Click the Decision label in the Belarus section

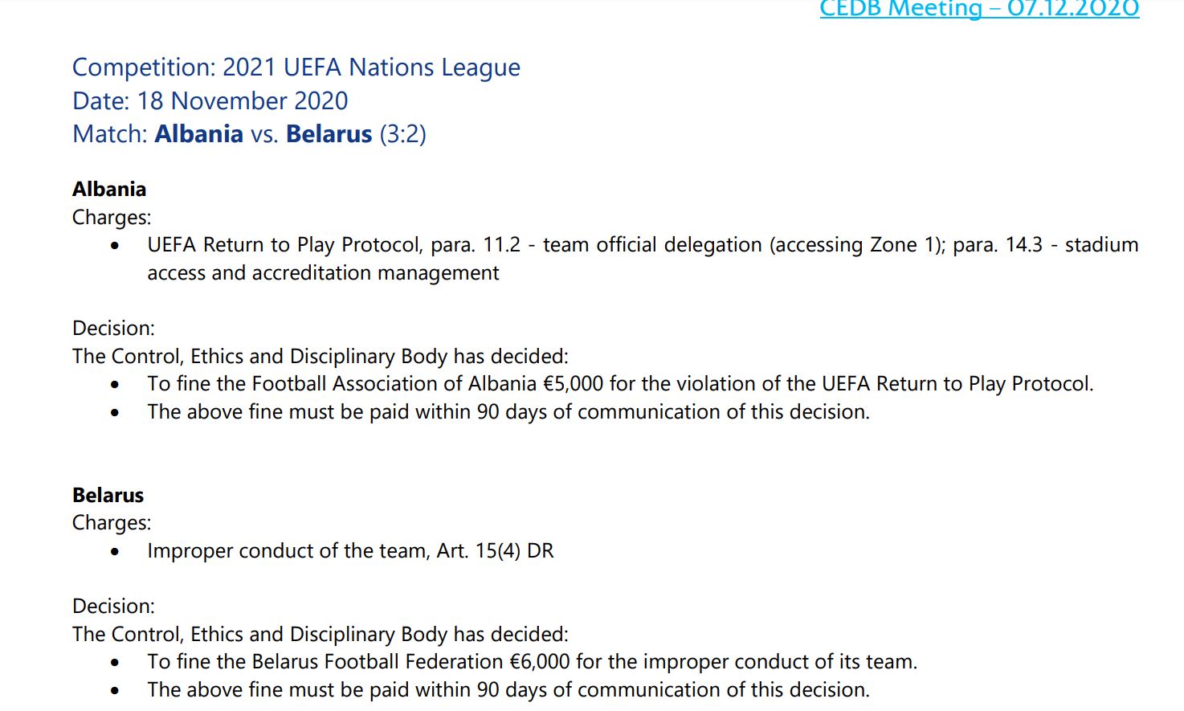(113, 607)
